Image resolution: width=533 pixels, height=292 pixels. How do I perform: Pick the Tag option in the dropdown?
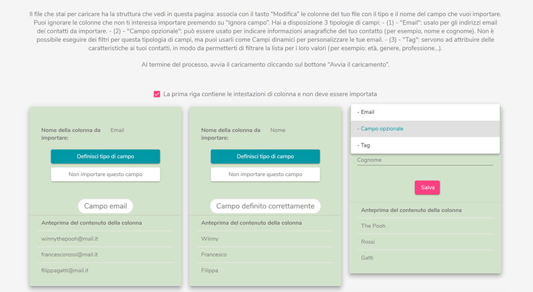[x=425, y=145]
